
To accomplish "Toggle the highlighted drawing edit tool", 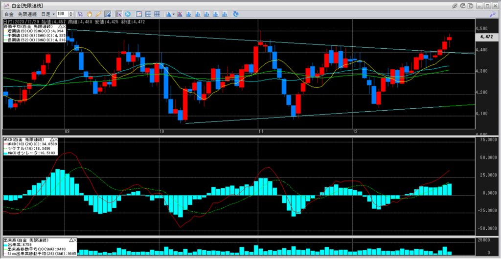I will click(107, 14).
